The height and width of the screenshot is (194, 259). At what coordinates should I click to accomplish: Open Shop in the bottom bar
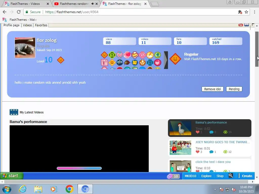point(220,176)
